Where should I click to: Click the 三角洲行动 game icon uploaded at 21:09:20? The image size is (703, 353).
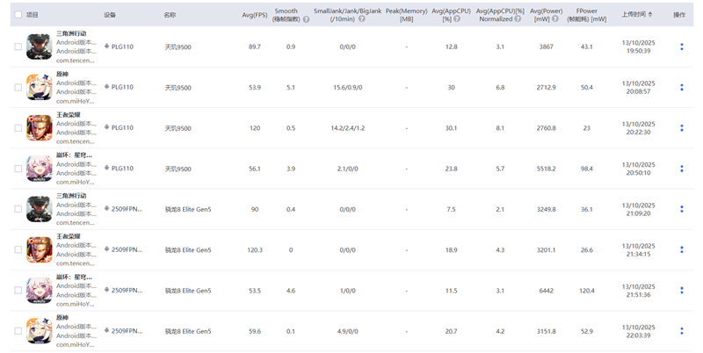click(x=39, y=209)
